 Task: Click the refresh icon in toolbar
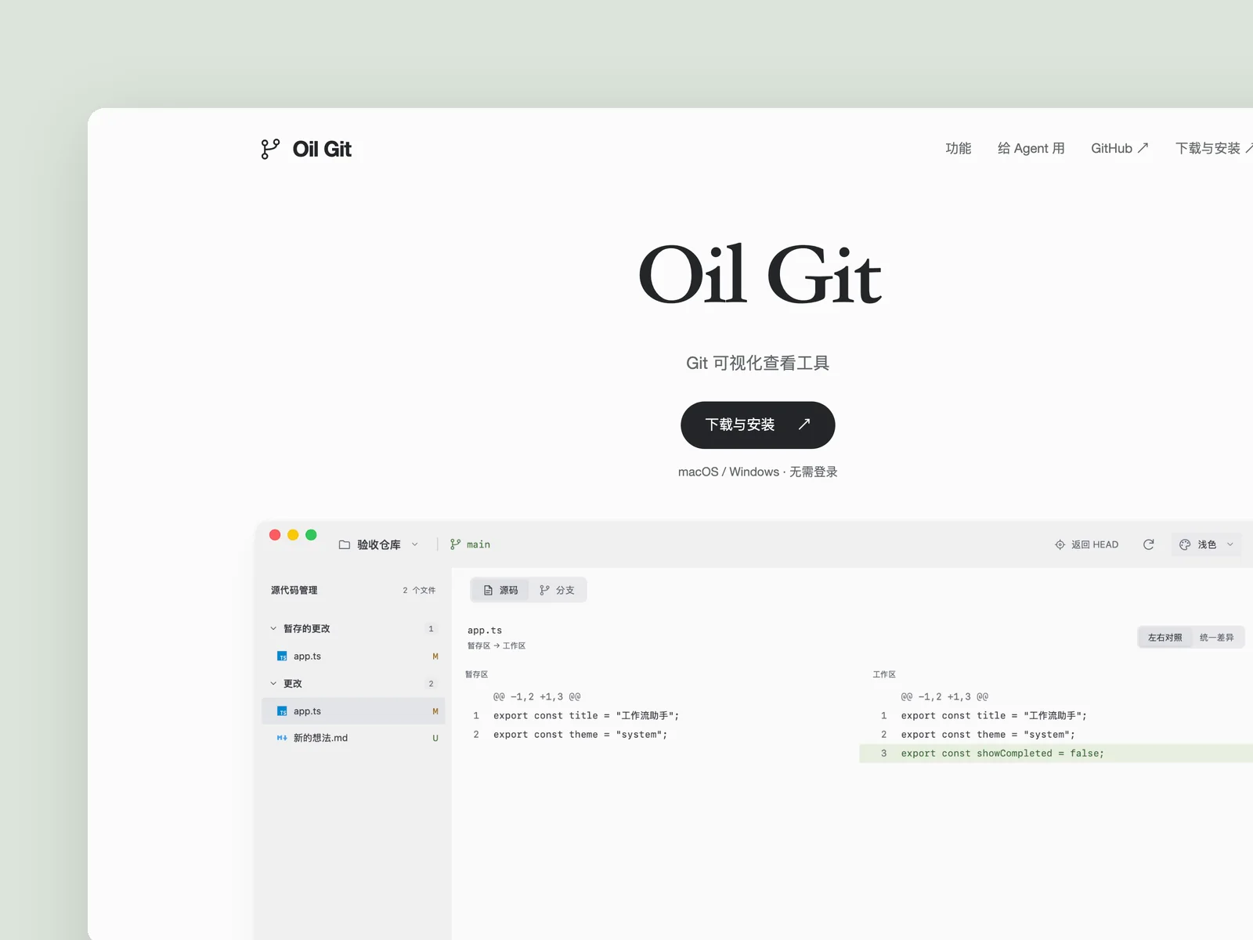pos(1148,544)
